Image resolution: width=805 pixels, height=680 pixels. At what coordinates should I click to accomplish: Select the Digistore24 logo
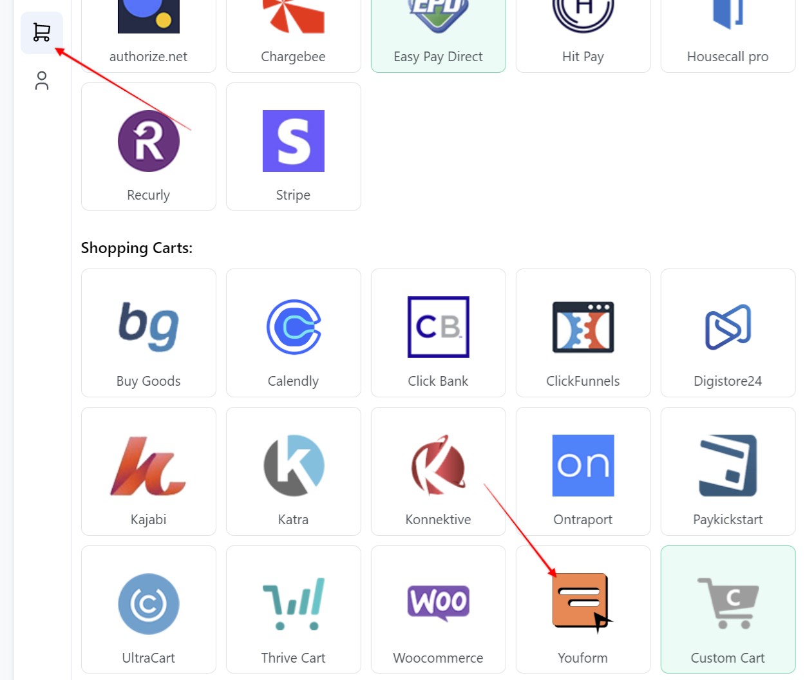(728, 327)
